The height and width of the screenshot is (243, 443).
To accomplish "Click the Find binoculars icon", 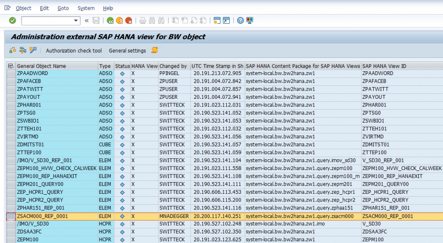I will [x=152, y=21].
